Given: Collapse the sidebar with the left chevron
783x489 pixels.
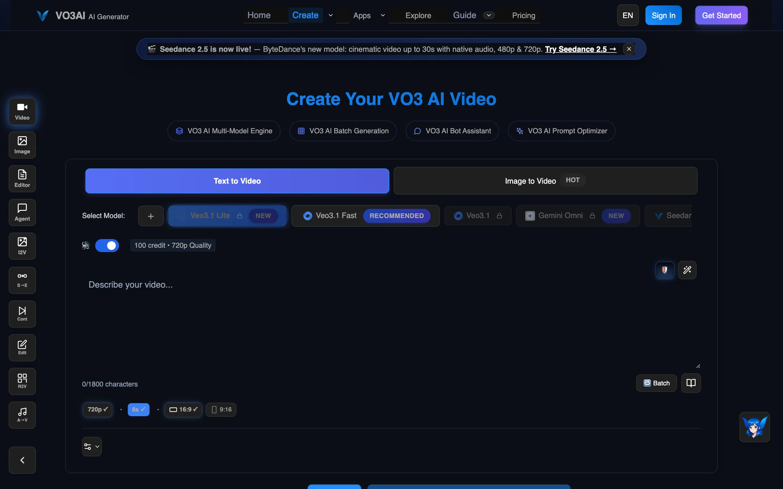Looking at the screenshot, I should click(22, 460).
